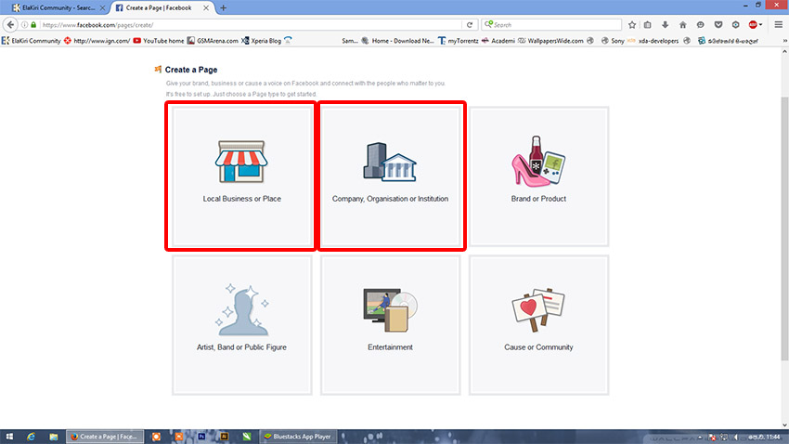
Task: Click the 'Brand or Product' label
Action: (x=538, y=199)
